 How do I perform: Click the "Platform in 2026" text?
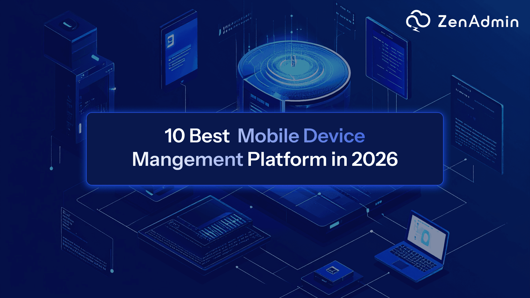(x=322, y=159)
